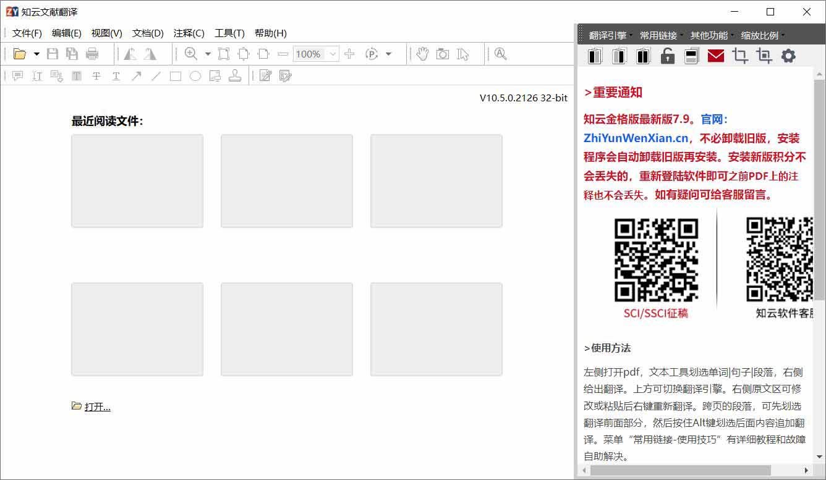Minimize the 知云文献翻译 window
The height and width of the screenshot is (480, 826).
735,12
